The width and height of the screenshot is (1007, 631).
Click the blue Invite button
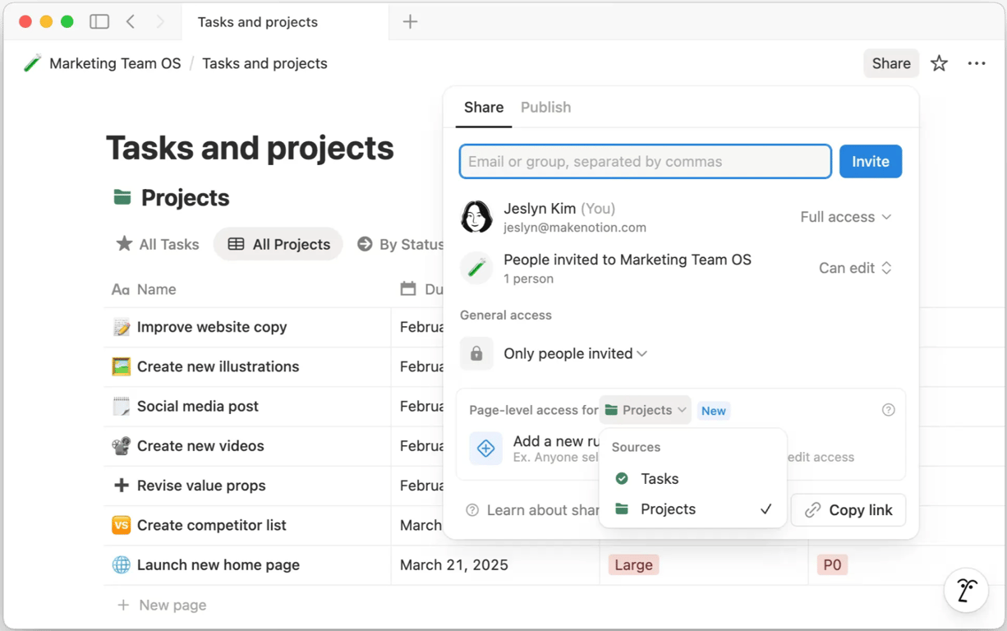click(870, 162)
